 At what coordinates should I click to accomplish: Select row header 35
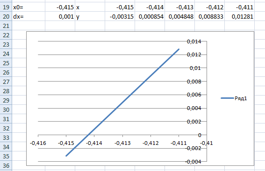coord(6,156)
